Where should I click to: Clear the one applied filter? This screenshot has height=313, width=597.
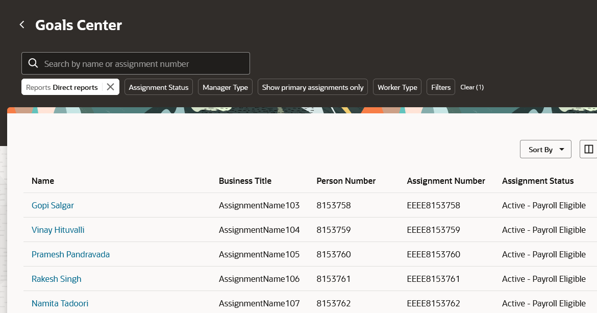click(x=472, y=87)
